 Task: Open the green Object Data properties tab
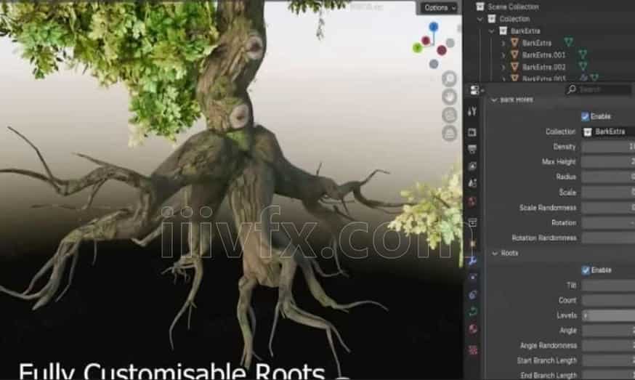pyautogui.click(x=472, y=312)
